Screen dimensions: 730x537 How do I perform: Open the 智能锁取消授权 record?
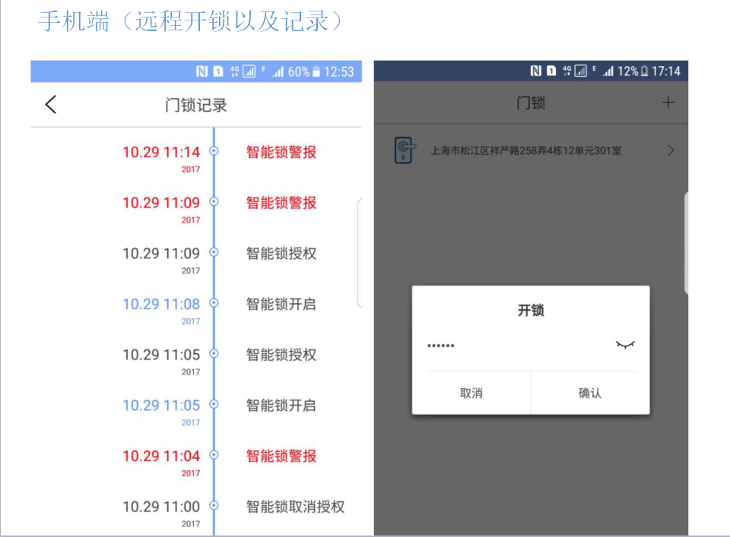pos(295,507)
